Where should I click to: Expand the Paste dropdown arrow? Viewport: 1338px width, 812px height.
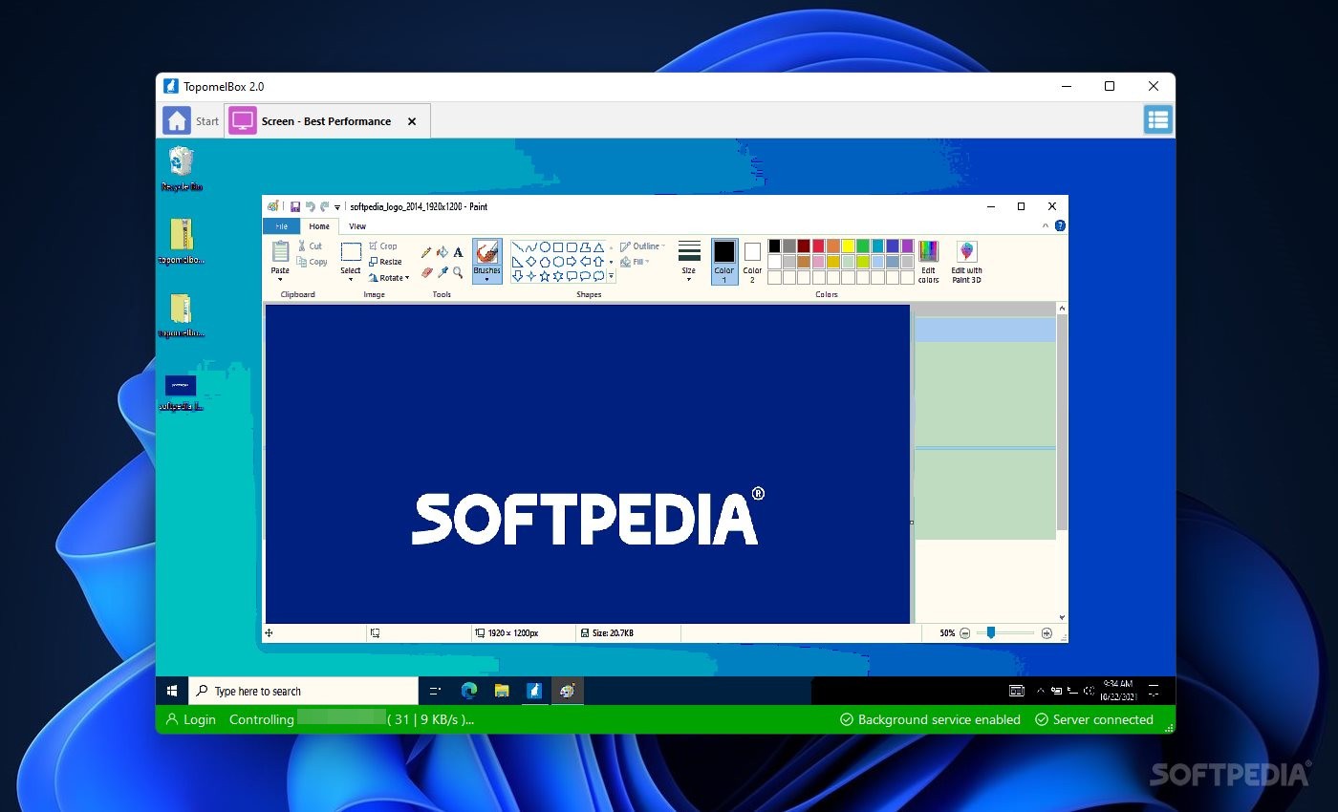click(280, 279)
